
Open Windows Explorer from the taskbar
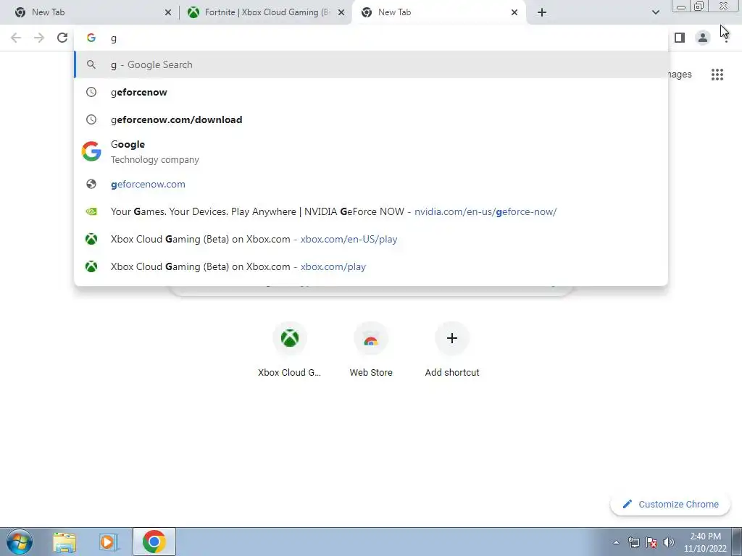pos(64,542)
